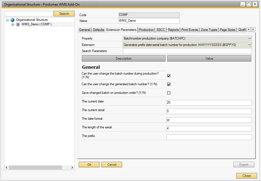This screenshot has height=181, width=261.
Task: Click the tree scrollbar left arrow
Action: 6,168
